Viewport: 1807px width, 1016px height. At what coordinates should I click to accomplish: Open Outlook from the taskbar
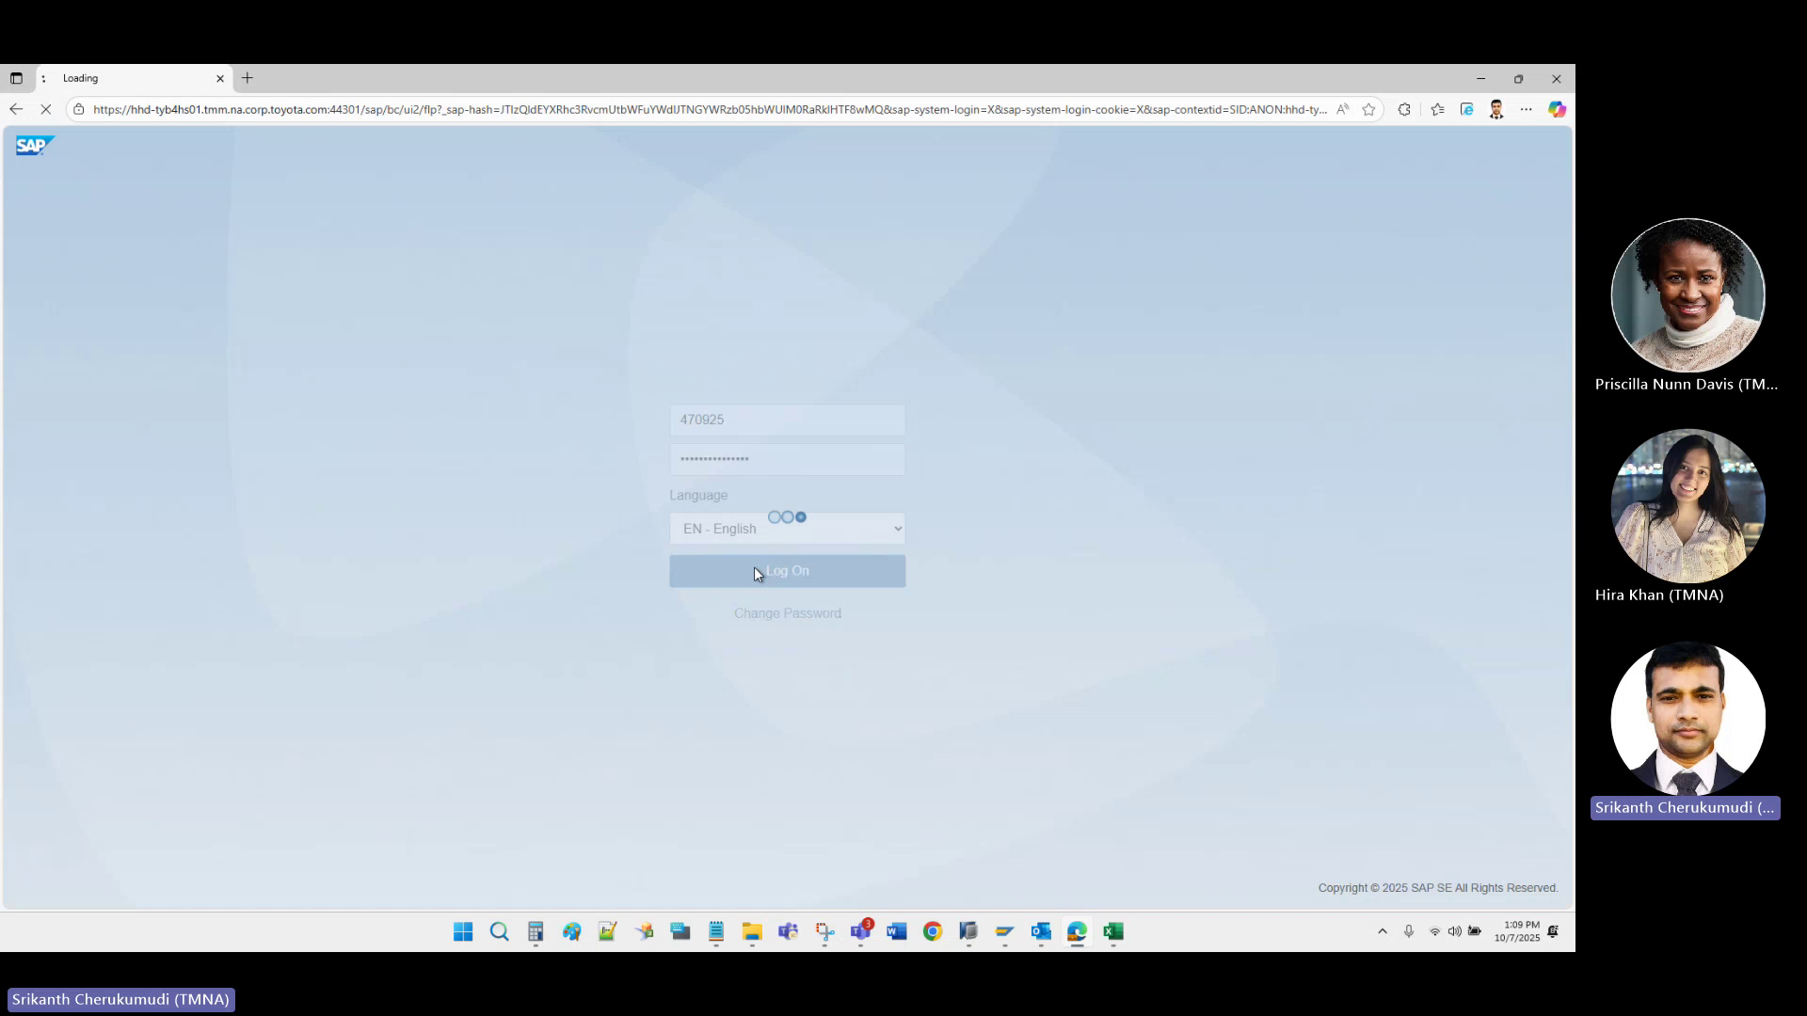[1041, 932]
